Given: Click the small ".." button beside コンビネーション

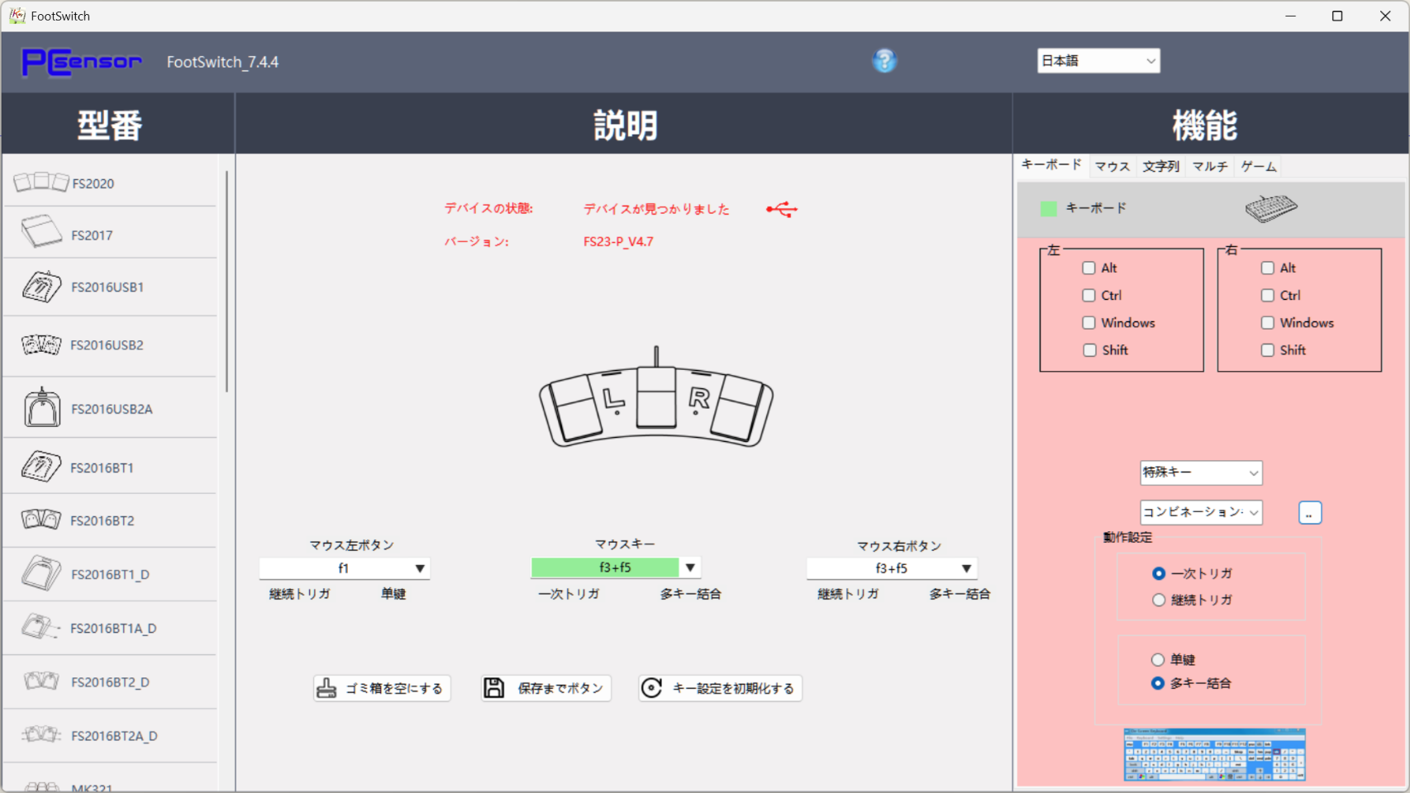Looking at the screenshot, I should click(x=1309, y=513).
